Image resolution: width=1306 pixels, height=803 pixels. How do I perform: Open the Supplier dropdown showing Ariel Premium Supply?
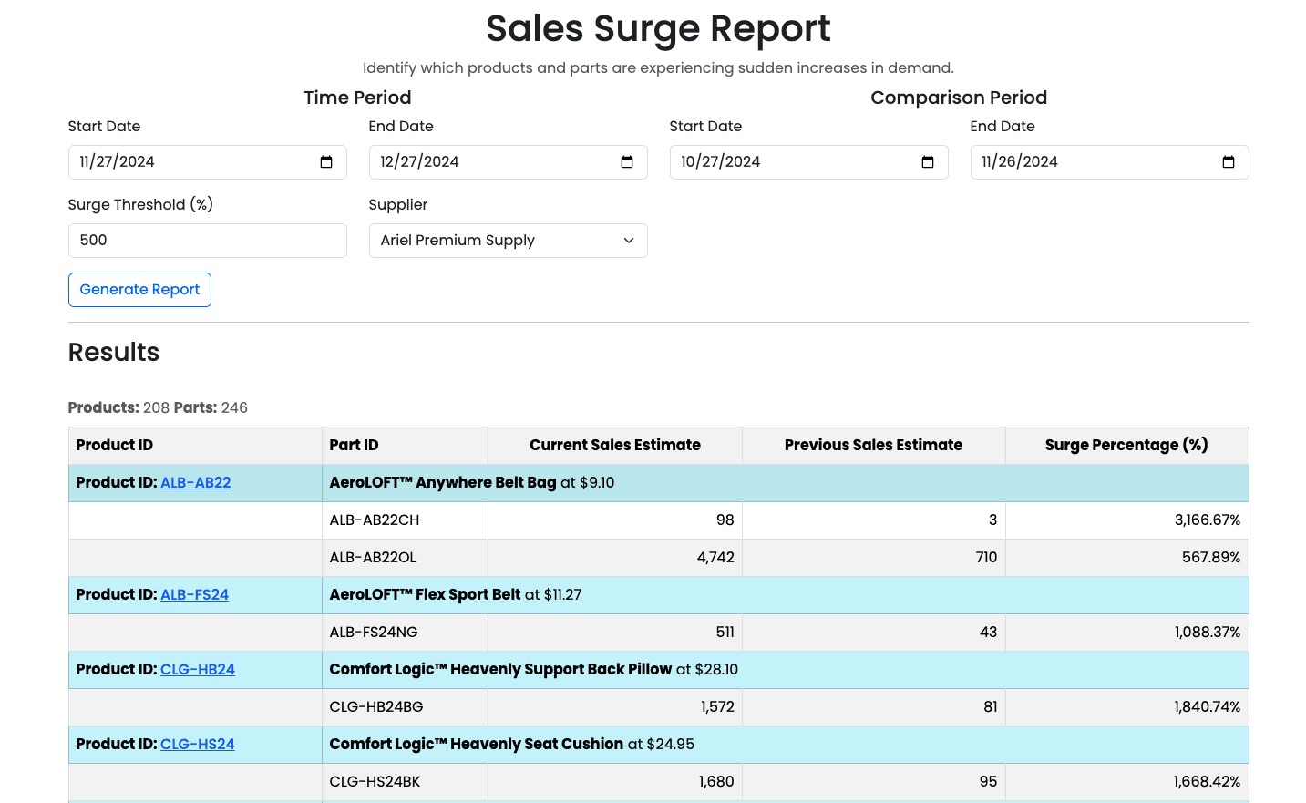[508, 241]
